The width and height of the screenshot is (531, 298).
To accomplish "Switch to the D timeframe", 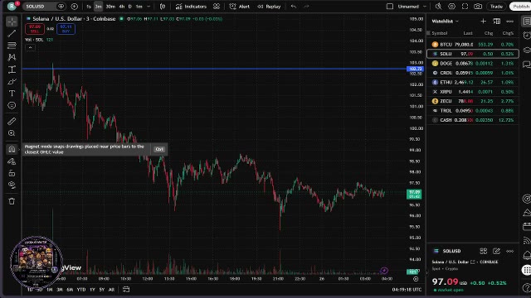I will pos(130,7).
